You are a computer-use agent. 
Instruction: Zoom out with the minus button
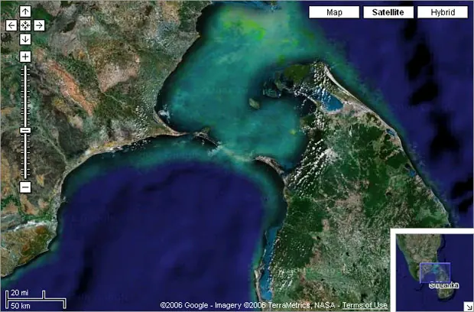(25, 187)
